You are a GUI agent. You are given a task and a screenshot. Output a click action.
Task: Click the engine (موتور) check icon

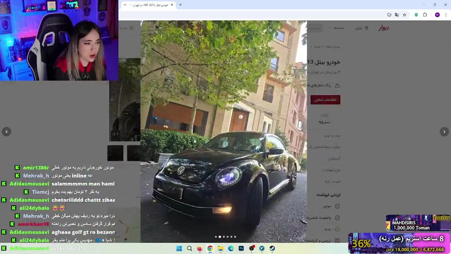point(337,206)
